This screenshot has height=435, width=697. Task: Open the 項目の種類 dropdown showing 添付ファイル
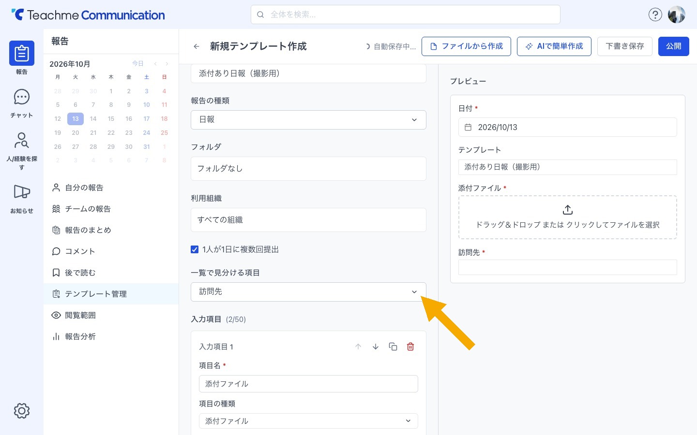pos(308,421)
